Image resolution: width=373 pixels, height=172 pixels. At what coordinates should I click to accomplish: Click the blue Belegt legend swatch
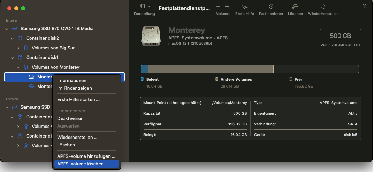[142, 79]
